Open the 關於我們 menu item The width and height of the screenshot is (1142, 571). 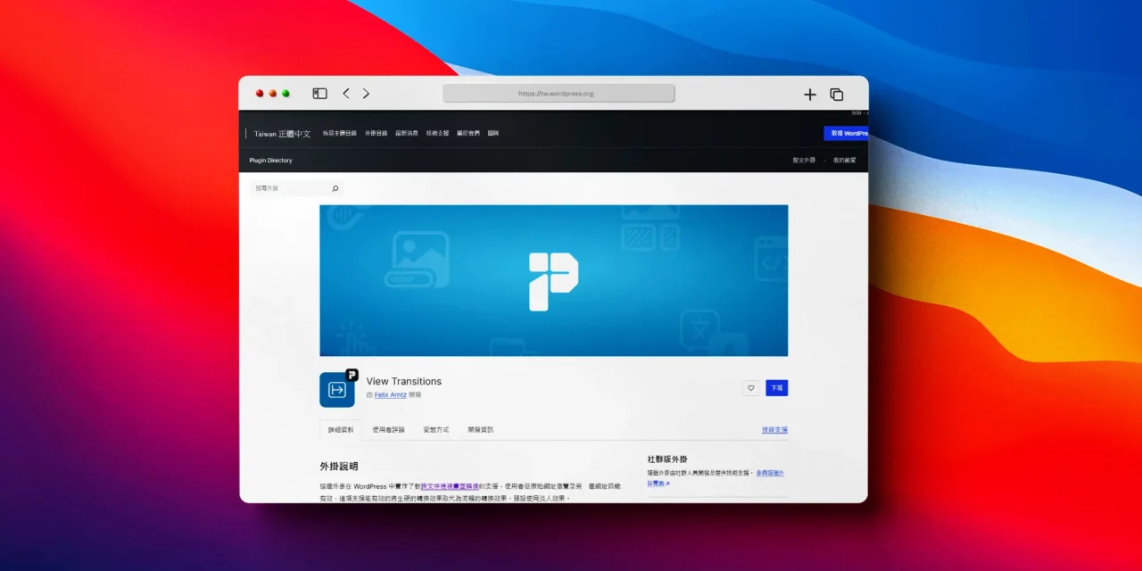tap(468, 133)
